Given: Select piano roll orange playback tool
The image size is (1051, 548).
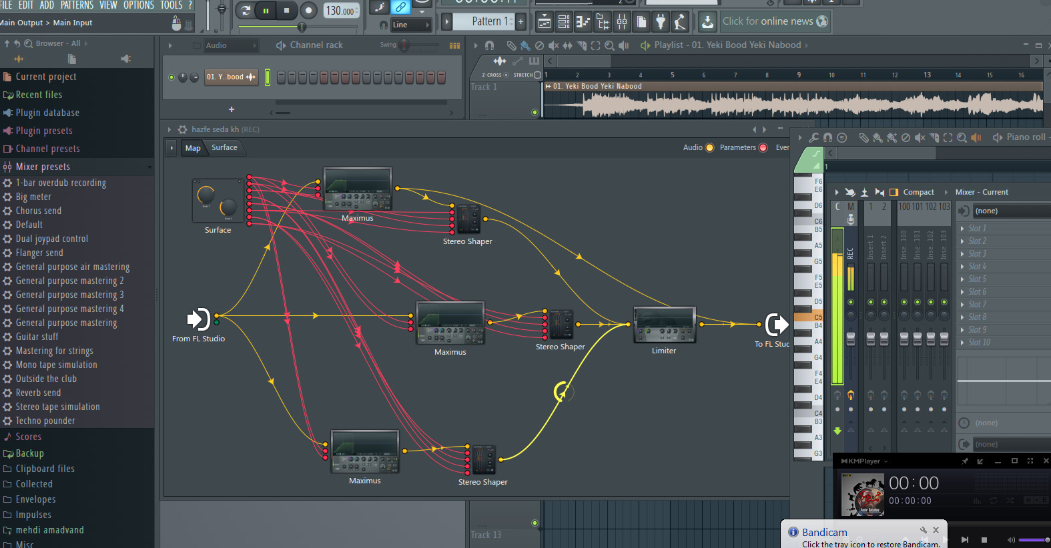Looking at the screenshot, I should pos(976,137).
